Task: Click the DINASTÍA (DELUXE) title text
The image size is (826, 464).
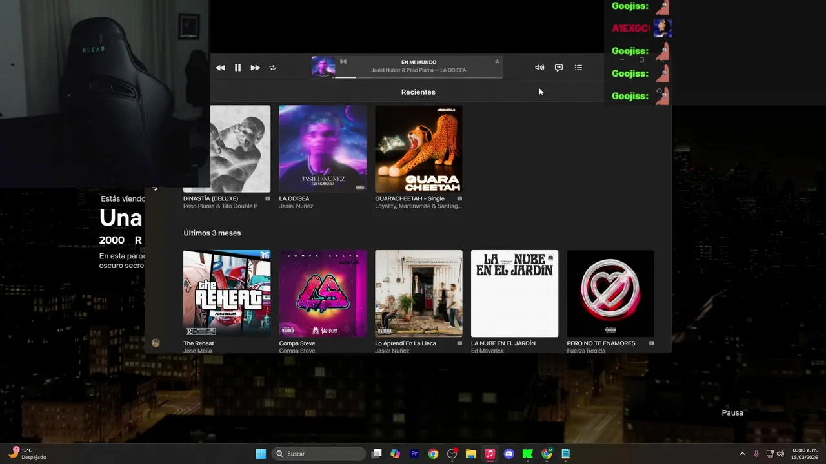Action: (211, 198)
